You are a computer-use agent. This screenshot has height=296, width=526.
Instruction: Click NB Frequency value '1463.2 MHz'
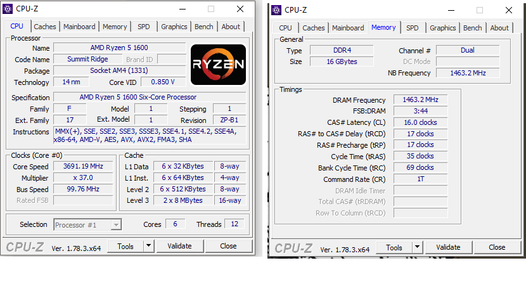[468, 73]
